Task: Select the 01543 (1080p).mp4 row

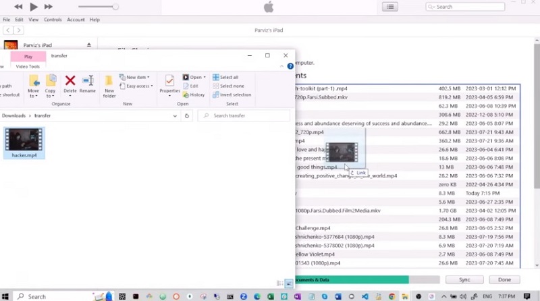Action: pyautogui.click(x=408, y=263)
